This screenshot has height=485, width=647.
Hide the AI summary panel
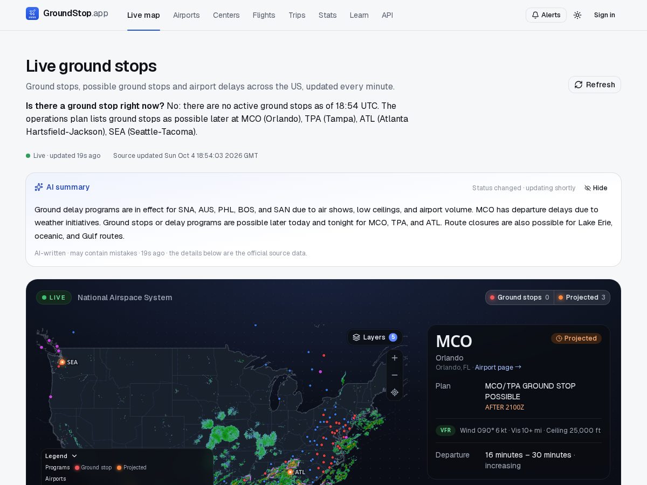click(x=596, y=188)
